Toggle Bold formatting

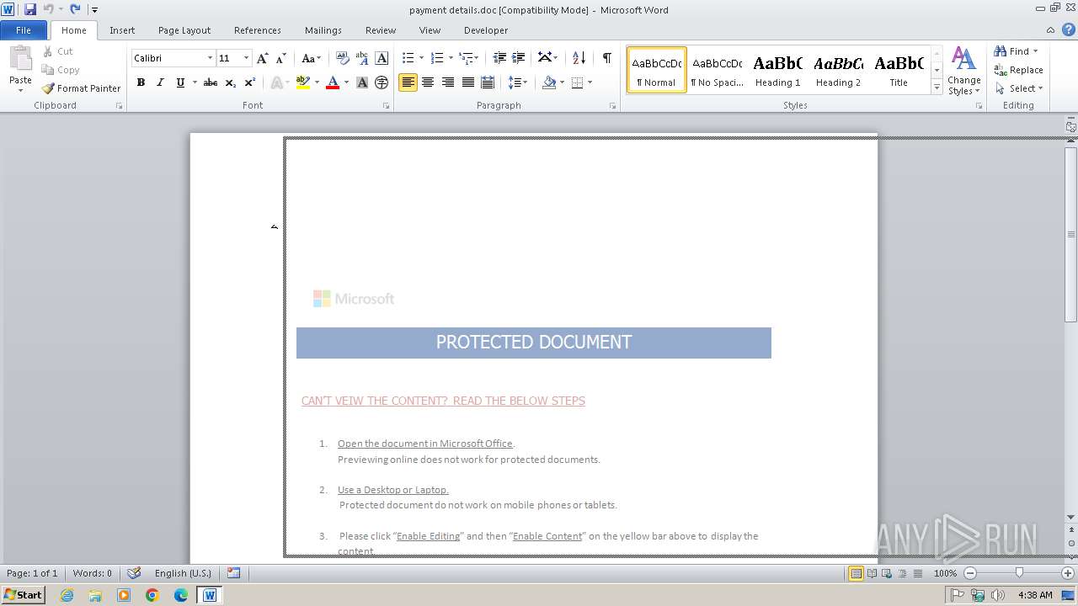141,82
